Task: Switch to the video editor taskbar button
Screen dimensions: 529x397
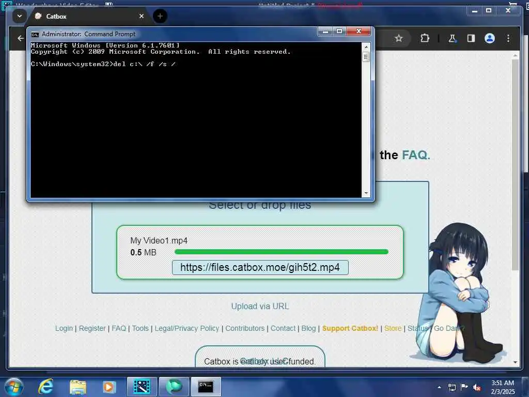Action: tap(142, 387)
